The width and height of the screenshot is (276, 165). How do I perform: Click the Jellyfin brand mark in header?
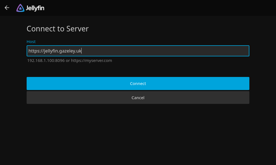point(20,8)
